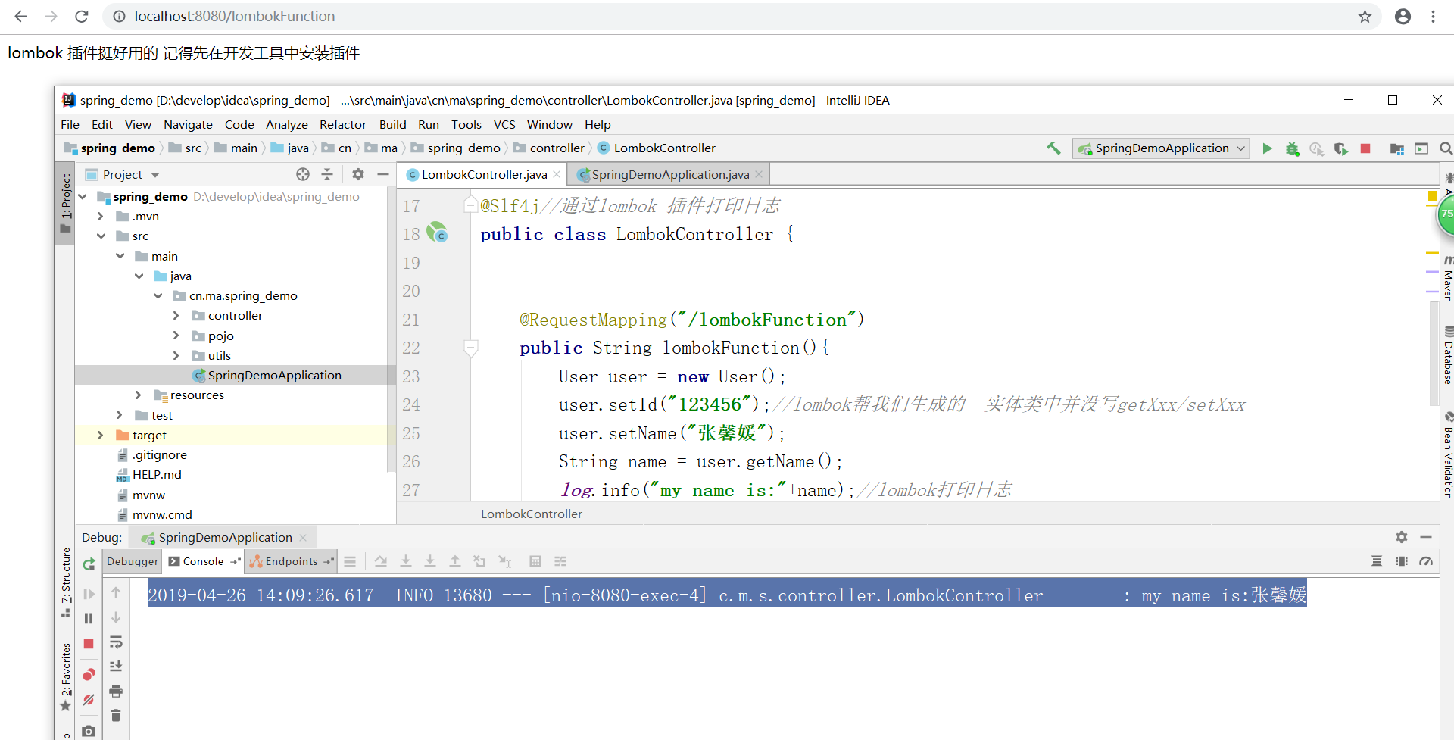This screenshot has width=1454, height=740.
Task: Expand the target folder
Action: (100, 435)
